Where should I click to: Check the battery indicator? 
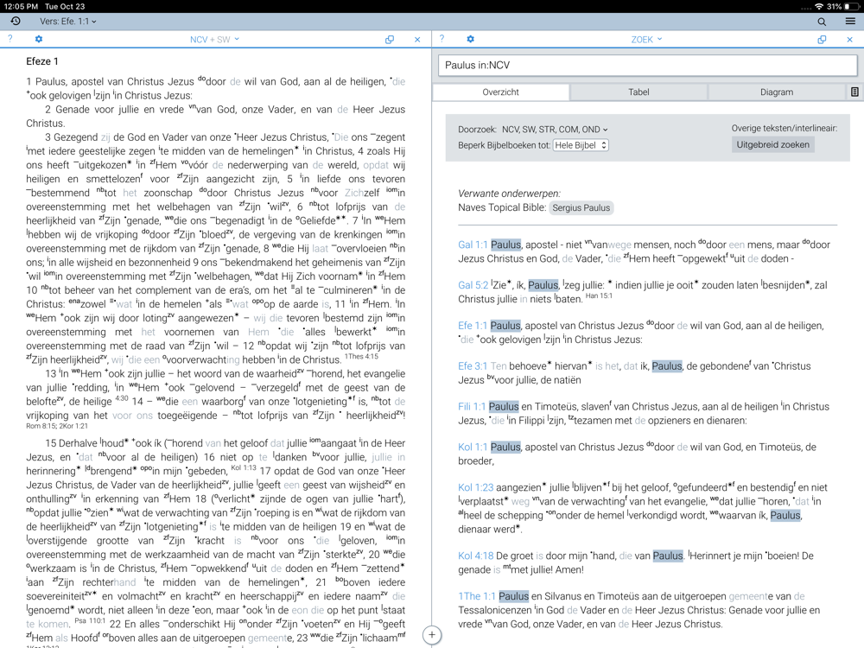tap(851, 7)
